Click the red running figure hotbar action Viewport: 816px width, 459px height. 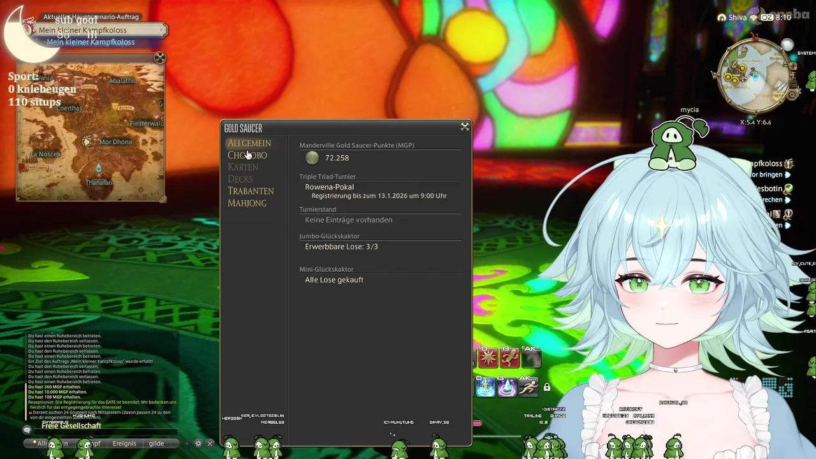[x=509, y=358]
